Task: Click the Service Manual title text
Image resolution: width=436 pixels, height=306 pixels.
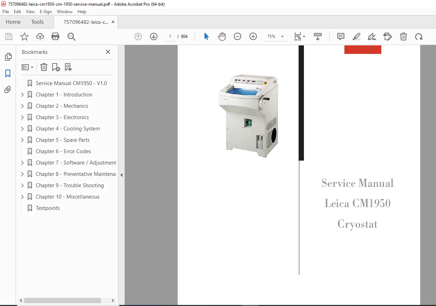Action: (x=358, y=183)
